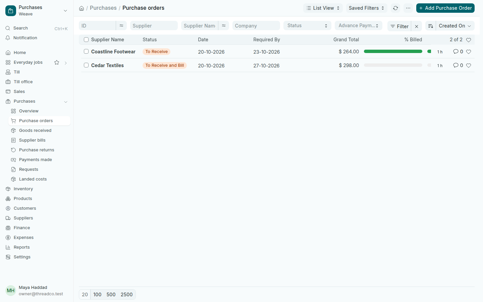
Task: Open the three-dot more options menu
Action: point(408,8)
